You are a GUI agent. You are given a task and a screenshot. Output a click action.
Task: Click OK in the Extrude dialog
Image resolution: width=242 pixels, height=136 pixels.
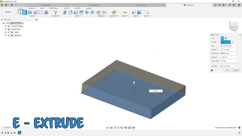(x=227, y=70)
